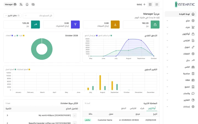Click the HRM badge icon
This screenshot has width=198, height=124.
click(193, 80)
